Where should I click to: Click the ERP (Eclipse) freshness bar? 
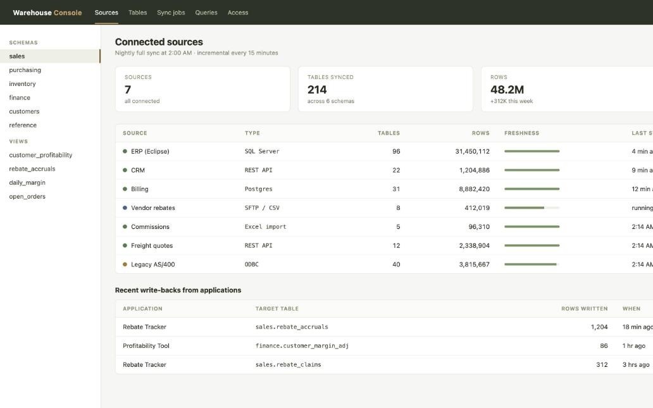(x=532, y=151)
